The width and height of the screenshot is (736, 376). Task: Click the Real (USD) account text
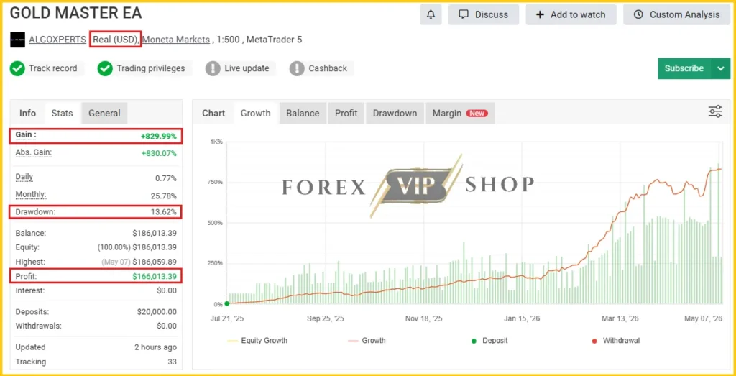115,40
